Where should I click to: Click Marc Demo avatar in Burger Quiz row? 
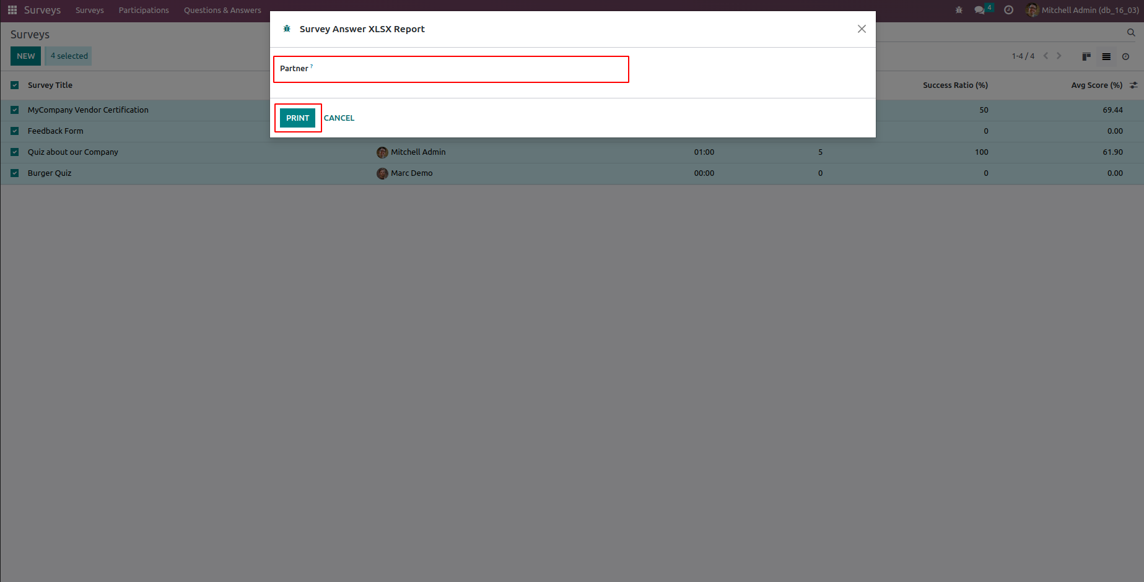(x=382, y=173)
